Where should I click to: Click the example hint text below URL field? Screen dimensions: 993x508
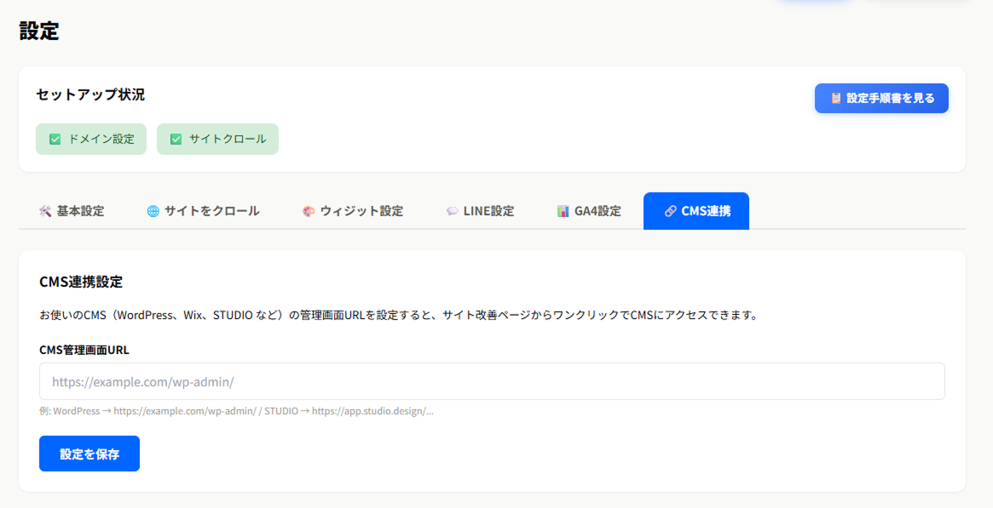click(236, 411)
